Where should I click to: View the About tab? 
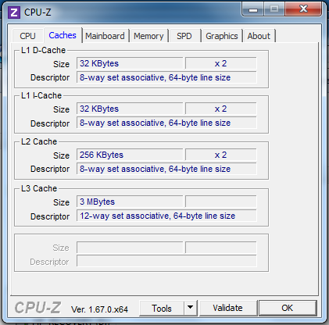(x=259, y=36)
